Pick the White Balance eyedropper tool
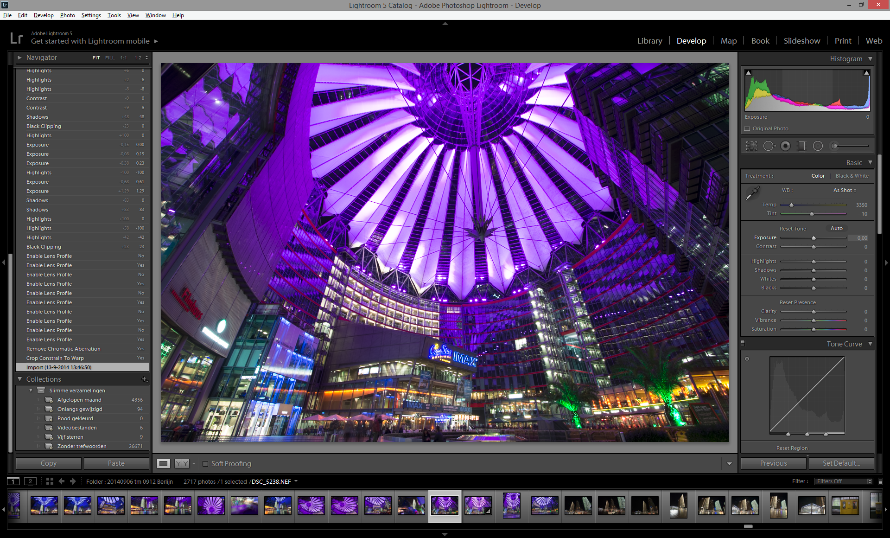The width and height of the screenshot is (890, 538). [x=752, y=193]
